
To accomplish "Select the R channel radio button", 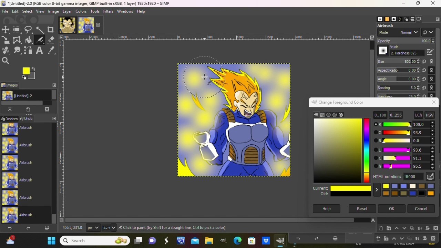I will [x=376, y=124].
